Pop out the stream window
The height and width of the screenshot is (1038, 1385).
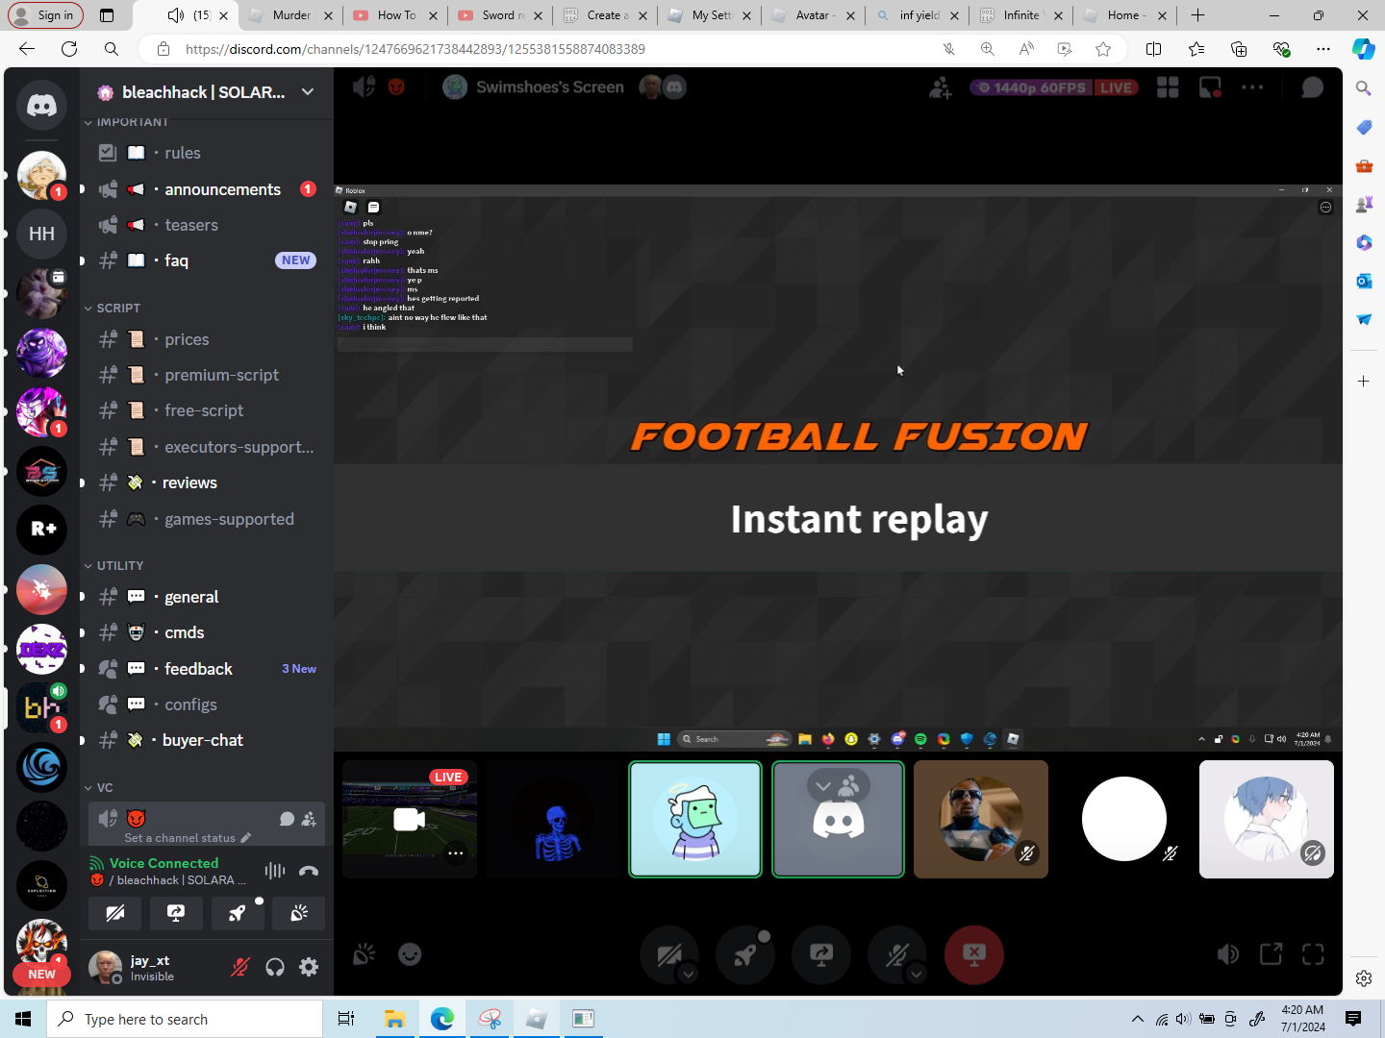point(1271,954)
